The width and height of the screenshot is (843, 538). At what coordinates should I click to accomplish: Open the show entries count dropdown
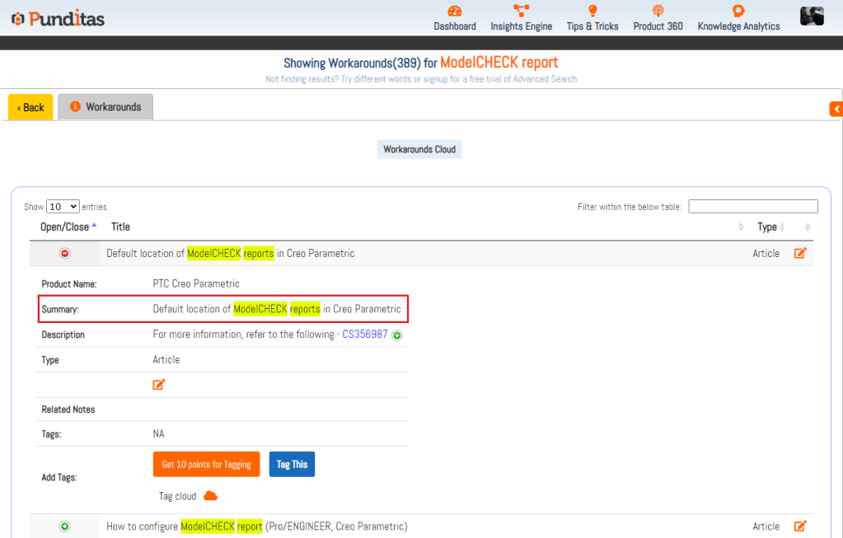point(63,207)
